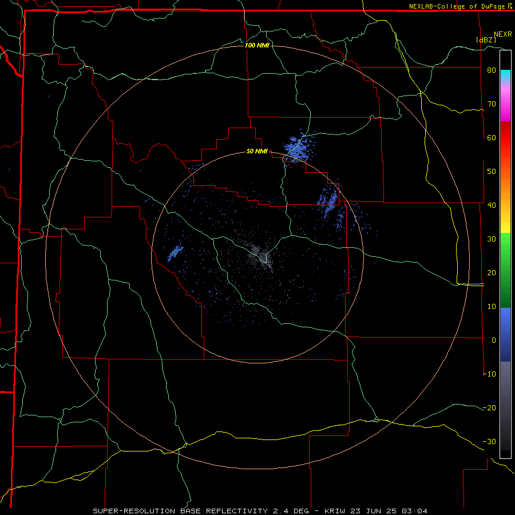515x515 pixels.
Task: Click the NEXR label above the color bar
Action: (x=503, y=34)
